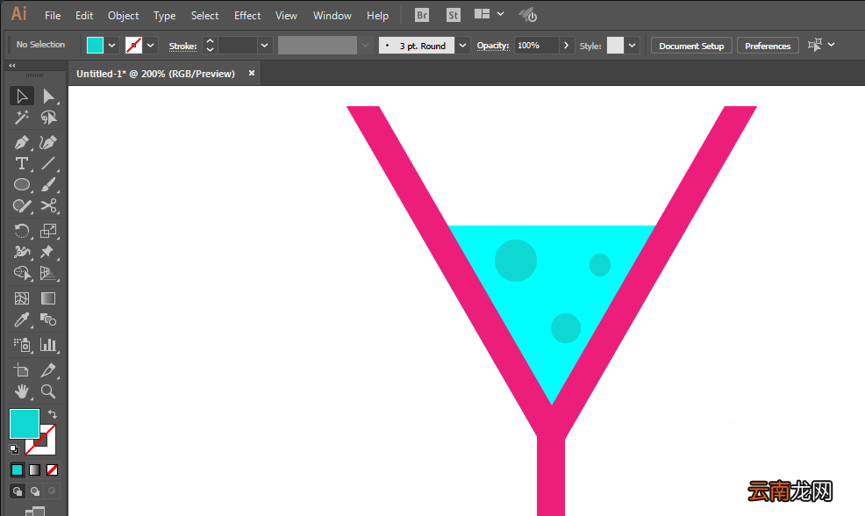865x516 pixels.
Task: Choose the Perspective Grid tool
Action: click(x=48, y=273)
